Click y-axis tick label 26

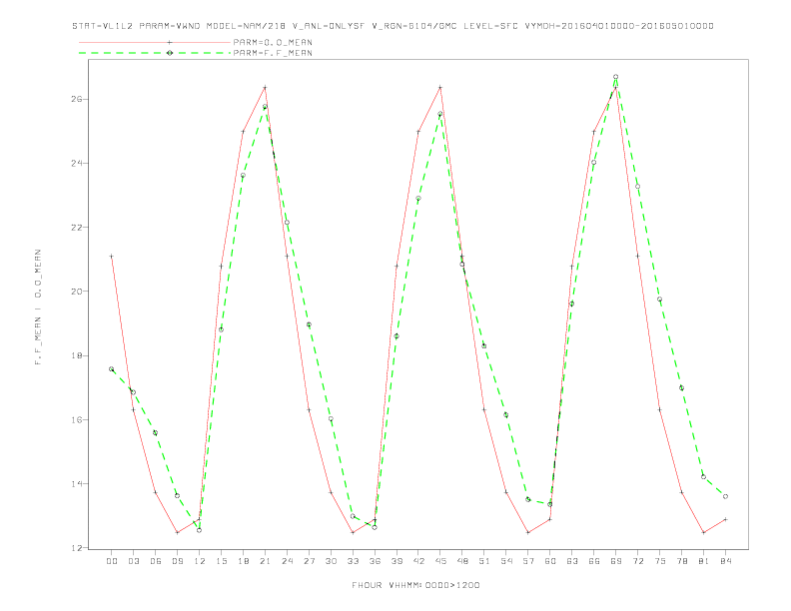(x=76, y=99)
